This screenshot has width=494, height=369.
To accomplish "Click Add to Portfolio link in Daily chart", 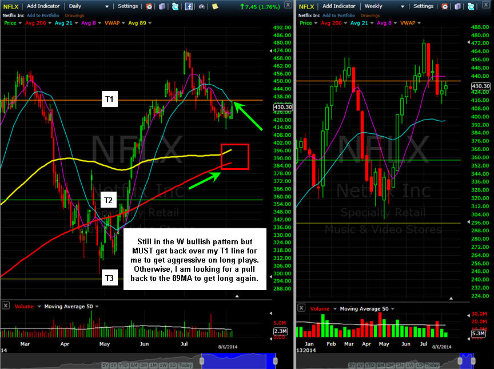I will [43, 15].
